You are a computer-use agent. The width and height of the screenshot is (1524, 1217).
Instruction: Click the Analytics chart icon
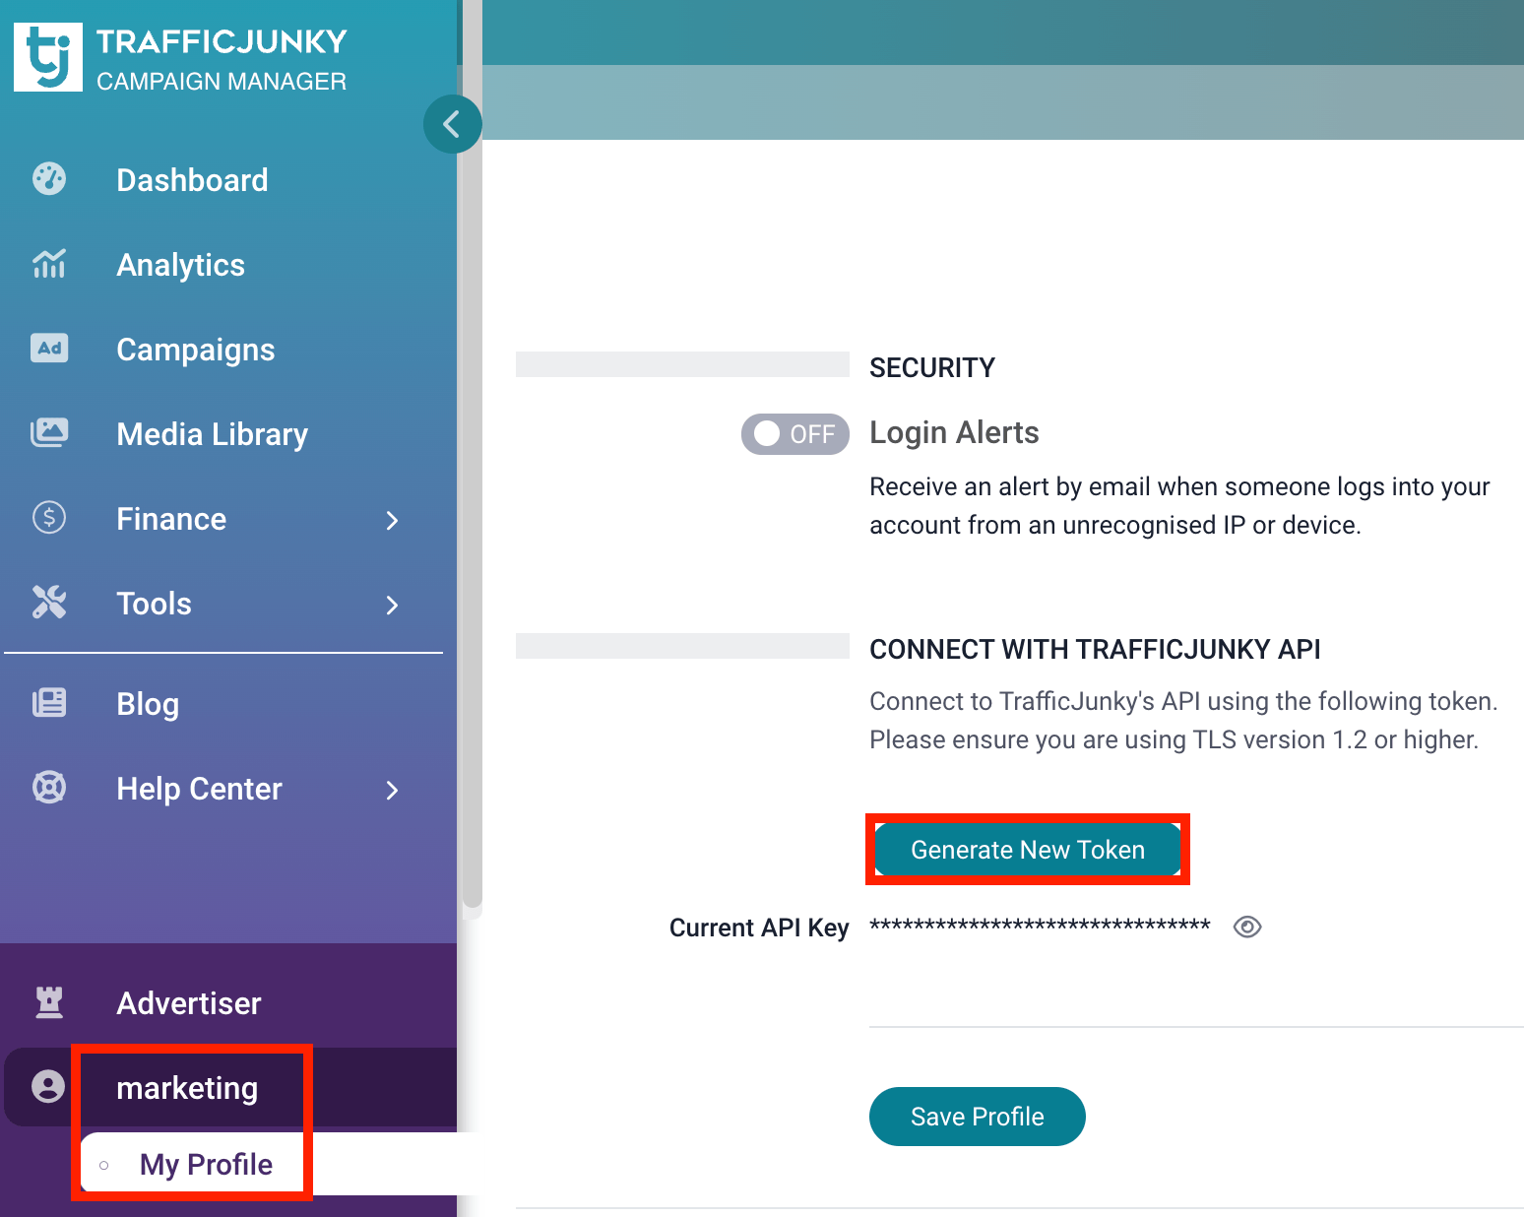click(49, 264)
